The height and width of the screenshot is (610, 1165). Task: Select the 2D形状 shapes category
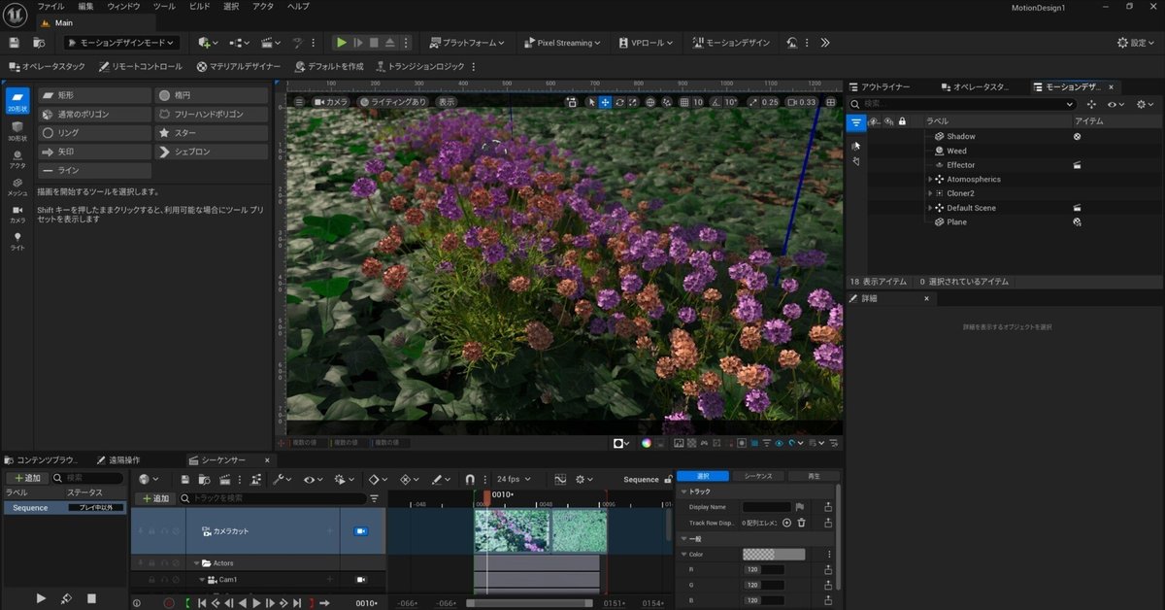17,101
